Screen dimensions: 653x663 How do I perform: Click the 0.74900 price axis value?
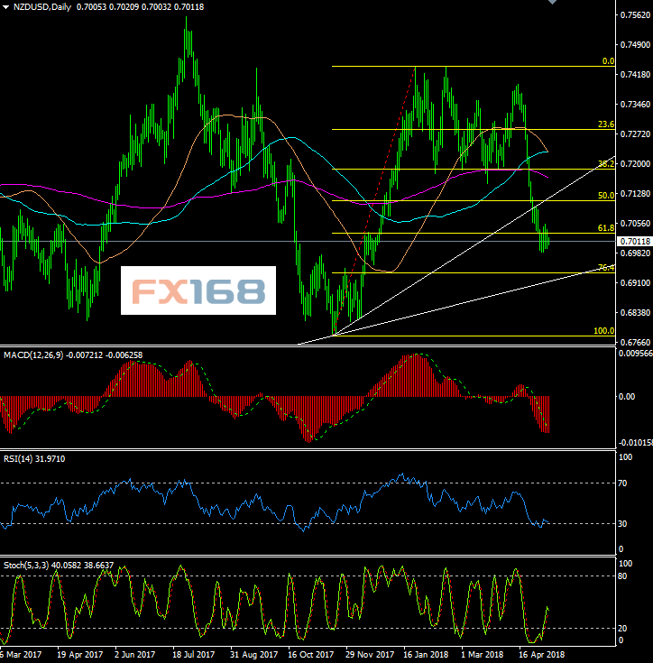tap(635, 45)
